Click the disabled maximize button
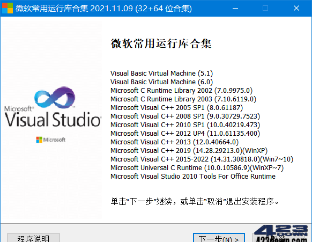This screenshot has width=312, height=242. click(265, 8)
